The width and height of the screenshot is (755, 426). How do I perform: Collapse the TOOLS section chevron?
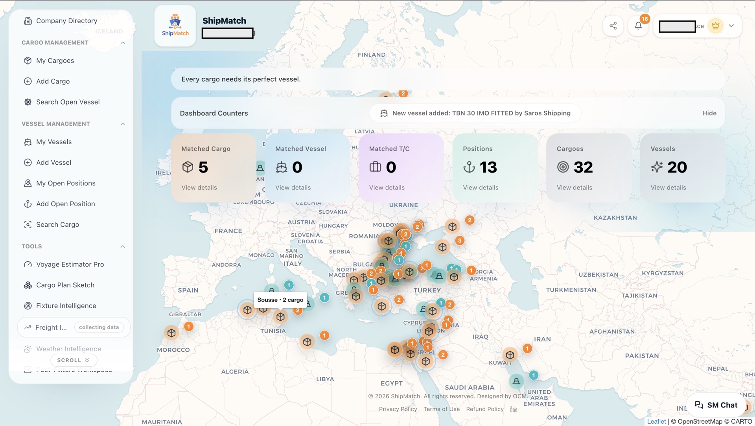coord(123,246)
